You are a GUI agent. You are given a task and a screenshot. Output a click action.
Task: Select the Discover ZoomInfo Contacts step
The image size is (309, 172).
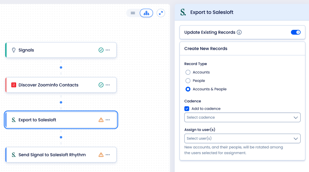click(x=61, y=85)
